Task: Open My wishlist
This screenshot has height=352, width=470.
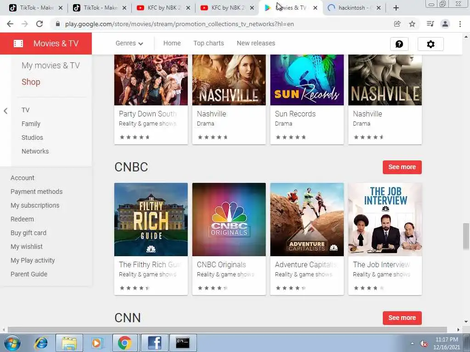Action: [27, 247]
